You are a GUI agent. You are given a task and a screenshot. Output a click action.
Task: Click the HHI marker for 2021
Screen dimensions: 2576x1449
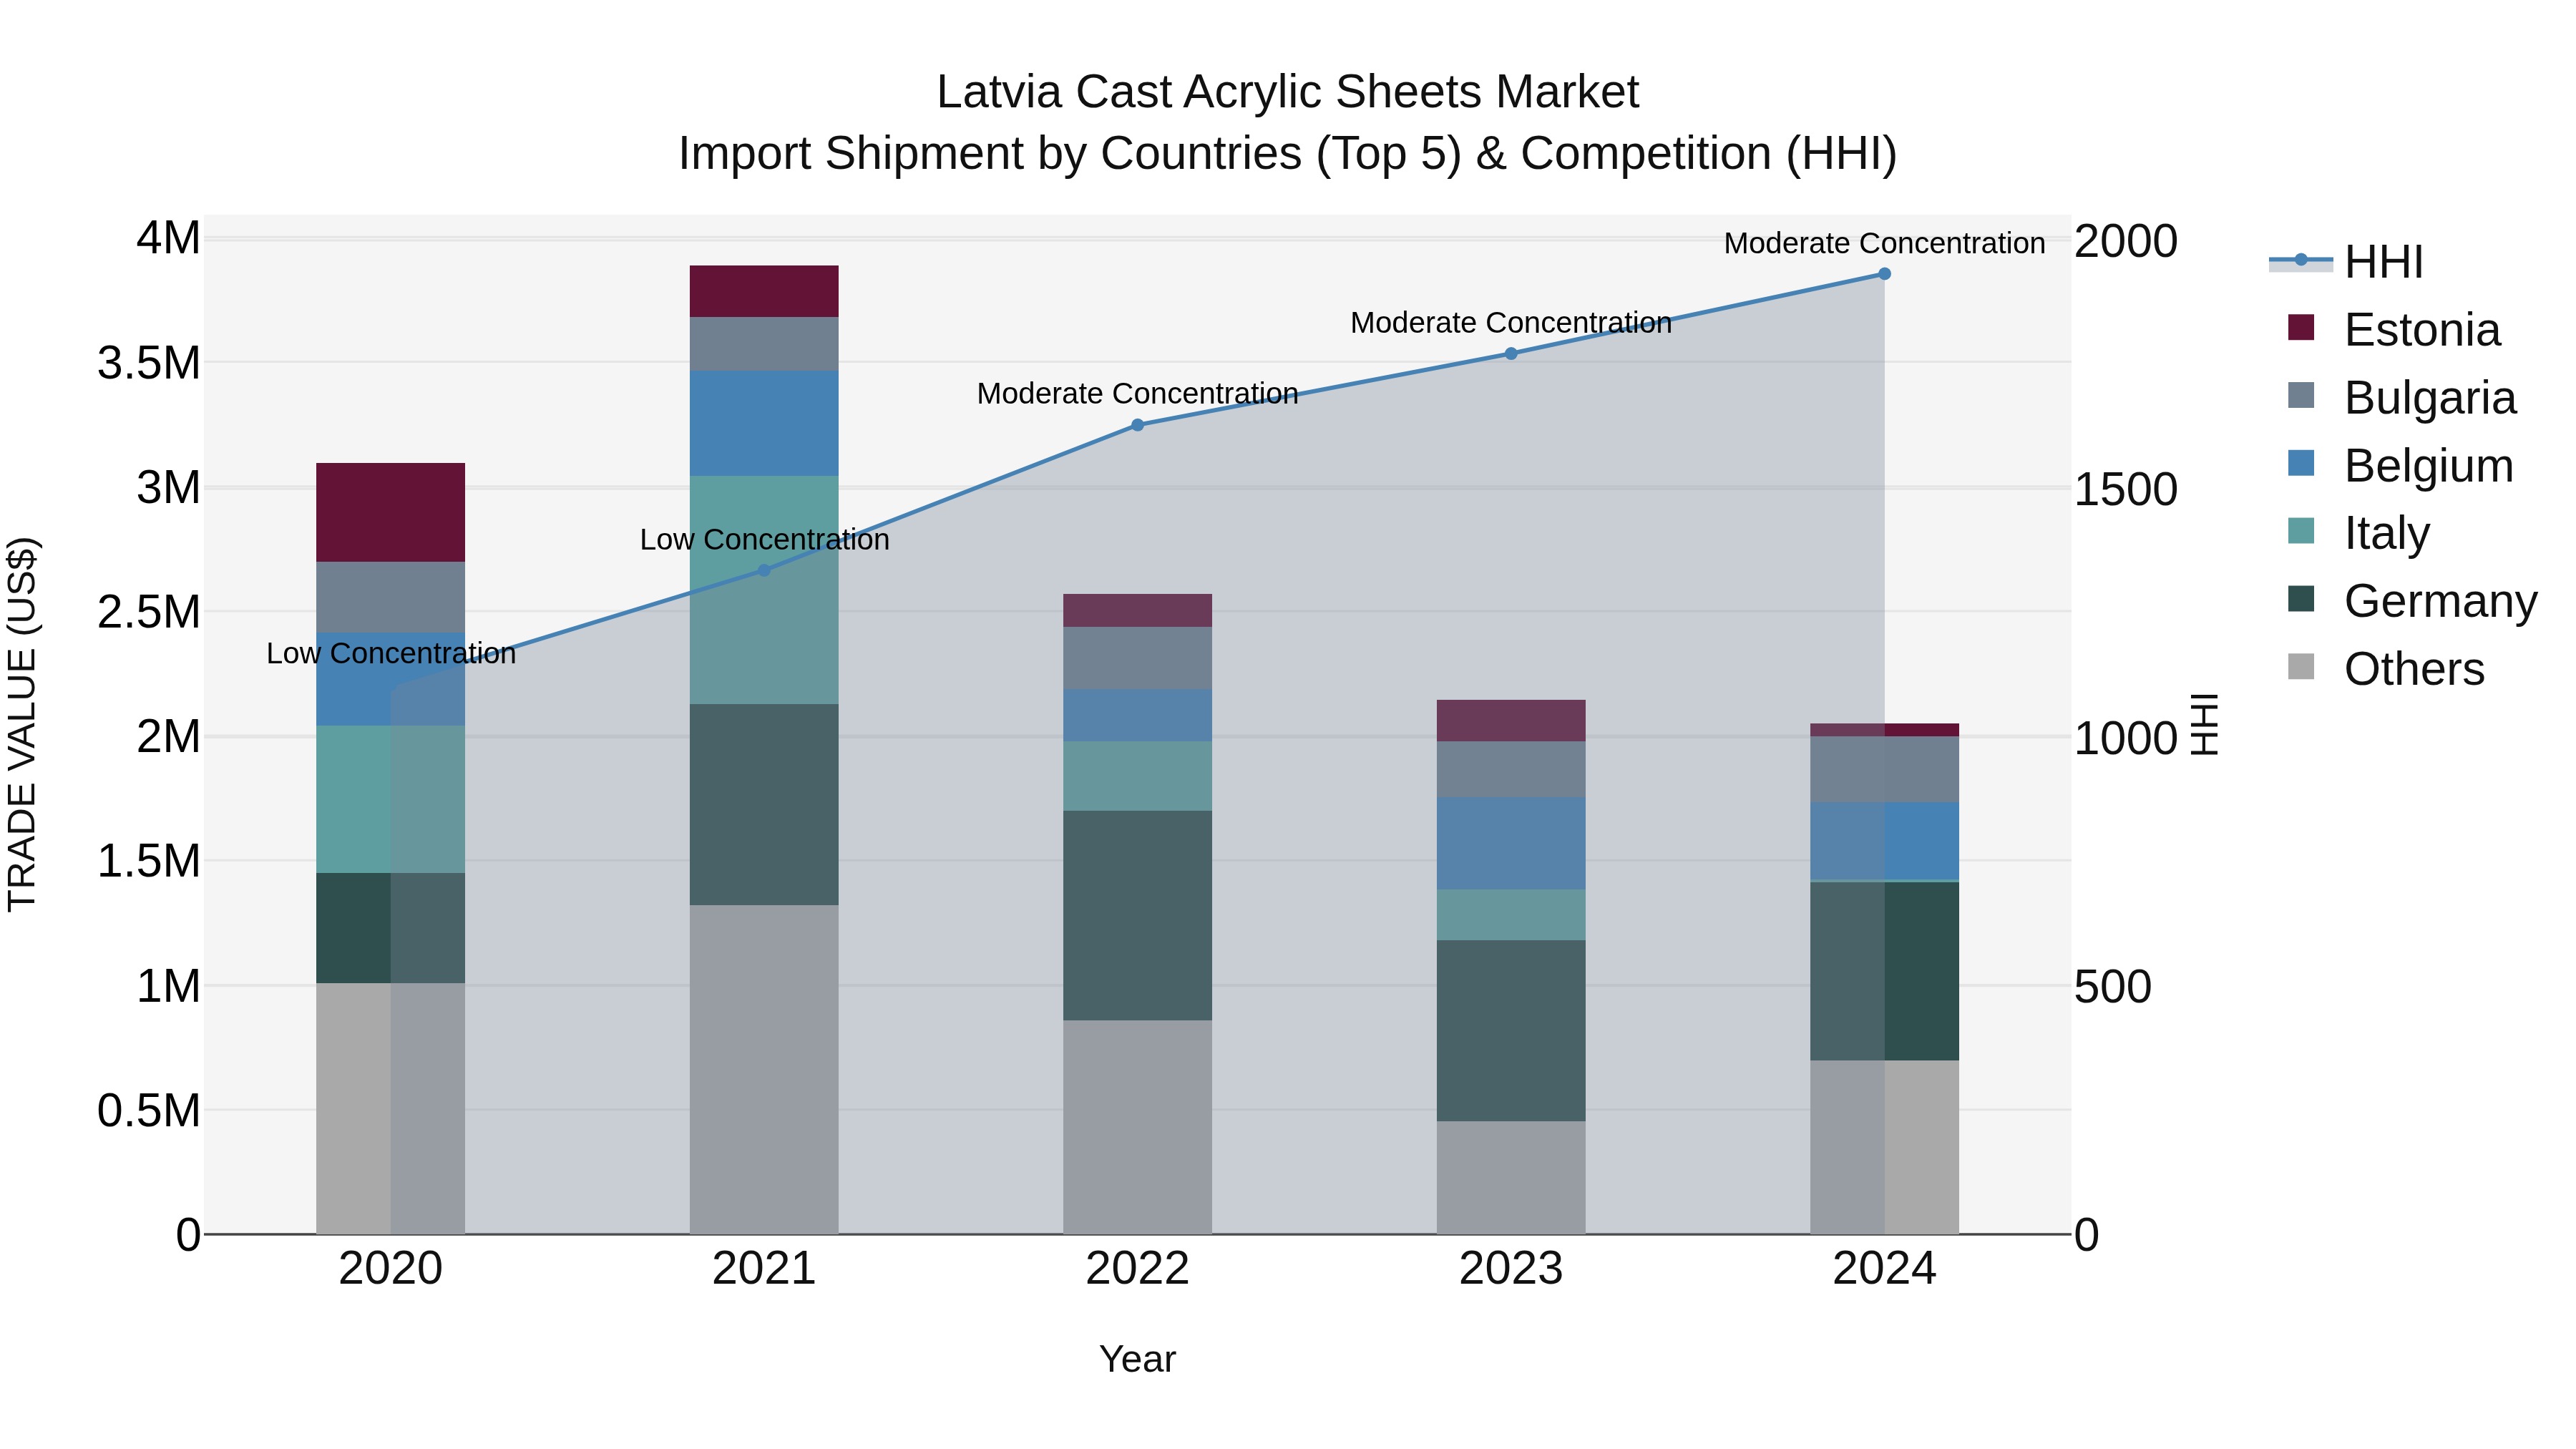tap(764, 570)
